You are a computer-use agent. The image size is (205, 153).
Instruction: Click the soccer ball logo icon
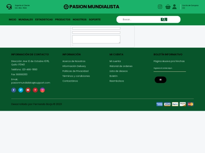click(x=66, y=7)
